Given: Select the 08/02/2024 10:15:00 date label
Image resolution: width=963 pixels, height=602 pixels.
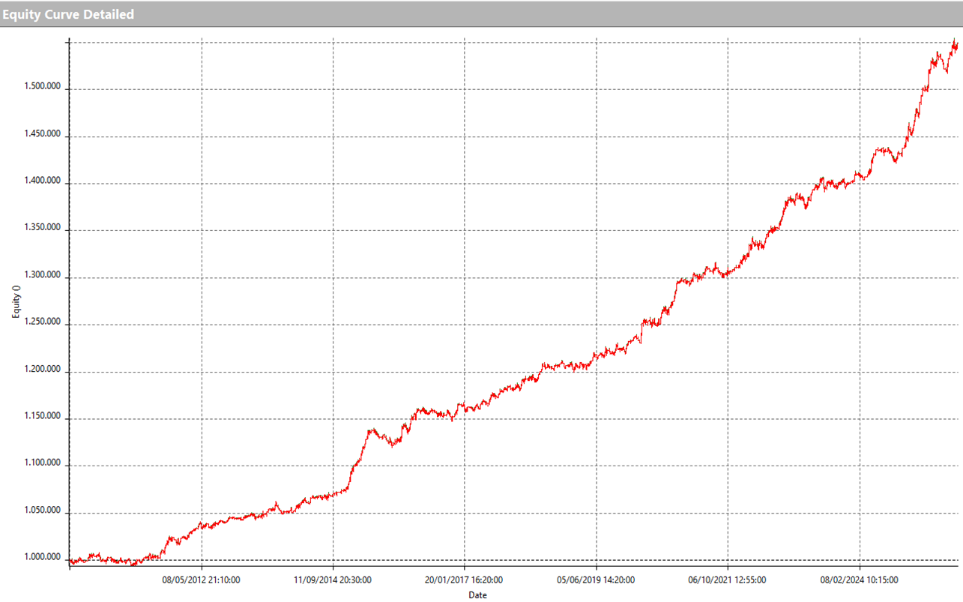Looking at the screenshot, I should pyautogui.click(x=859, y=580).
